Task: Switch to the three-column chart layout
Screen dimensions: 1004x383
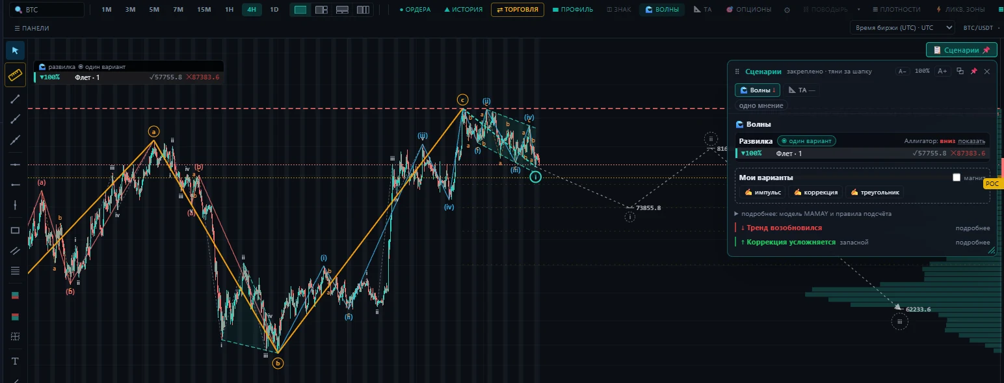Action: point(363,10)
